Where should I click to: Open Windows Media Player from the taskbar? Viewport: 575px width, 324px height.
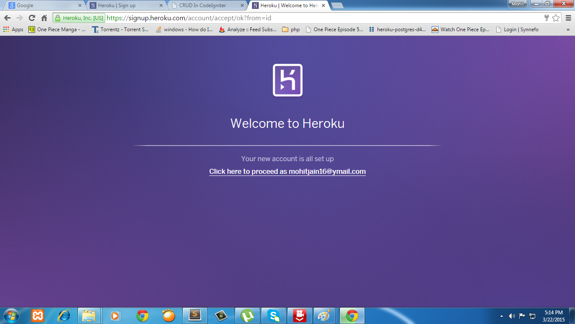116,315
